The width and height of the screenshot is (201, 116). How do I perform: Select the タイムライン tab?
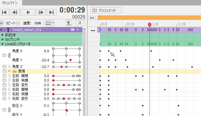click(x=10, y=3)
